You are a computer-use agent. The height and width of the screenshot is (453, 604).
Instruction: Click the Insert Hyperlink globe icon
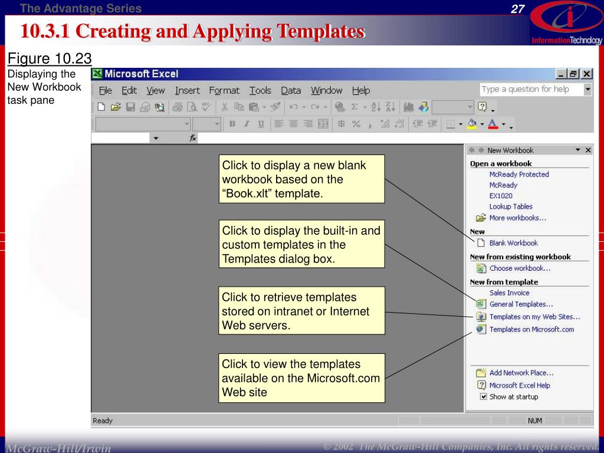pyautogui.click(x=340, y=107)
